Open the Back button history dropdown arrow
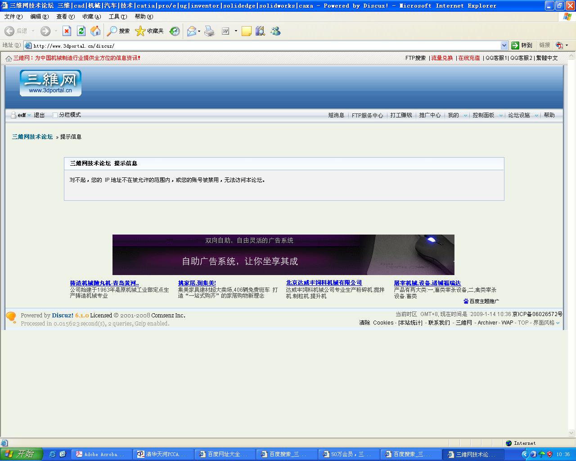576x461 pixels. (33, 31)
